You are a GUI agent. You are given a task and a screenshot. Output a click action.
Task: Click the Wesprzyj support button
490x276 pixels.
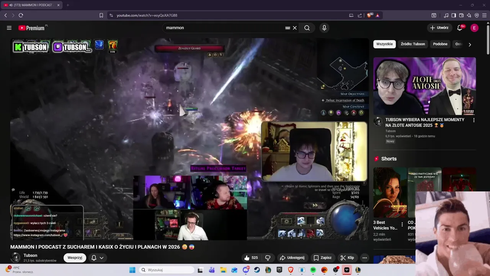tap(75, 258)
